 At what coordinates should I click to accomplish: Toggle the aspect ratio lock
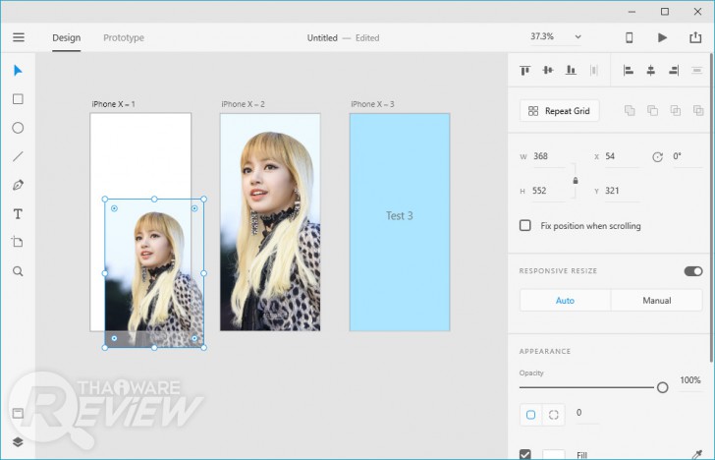576,181
